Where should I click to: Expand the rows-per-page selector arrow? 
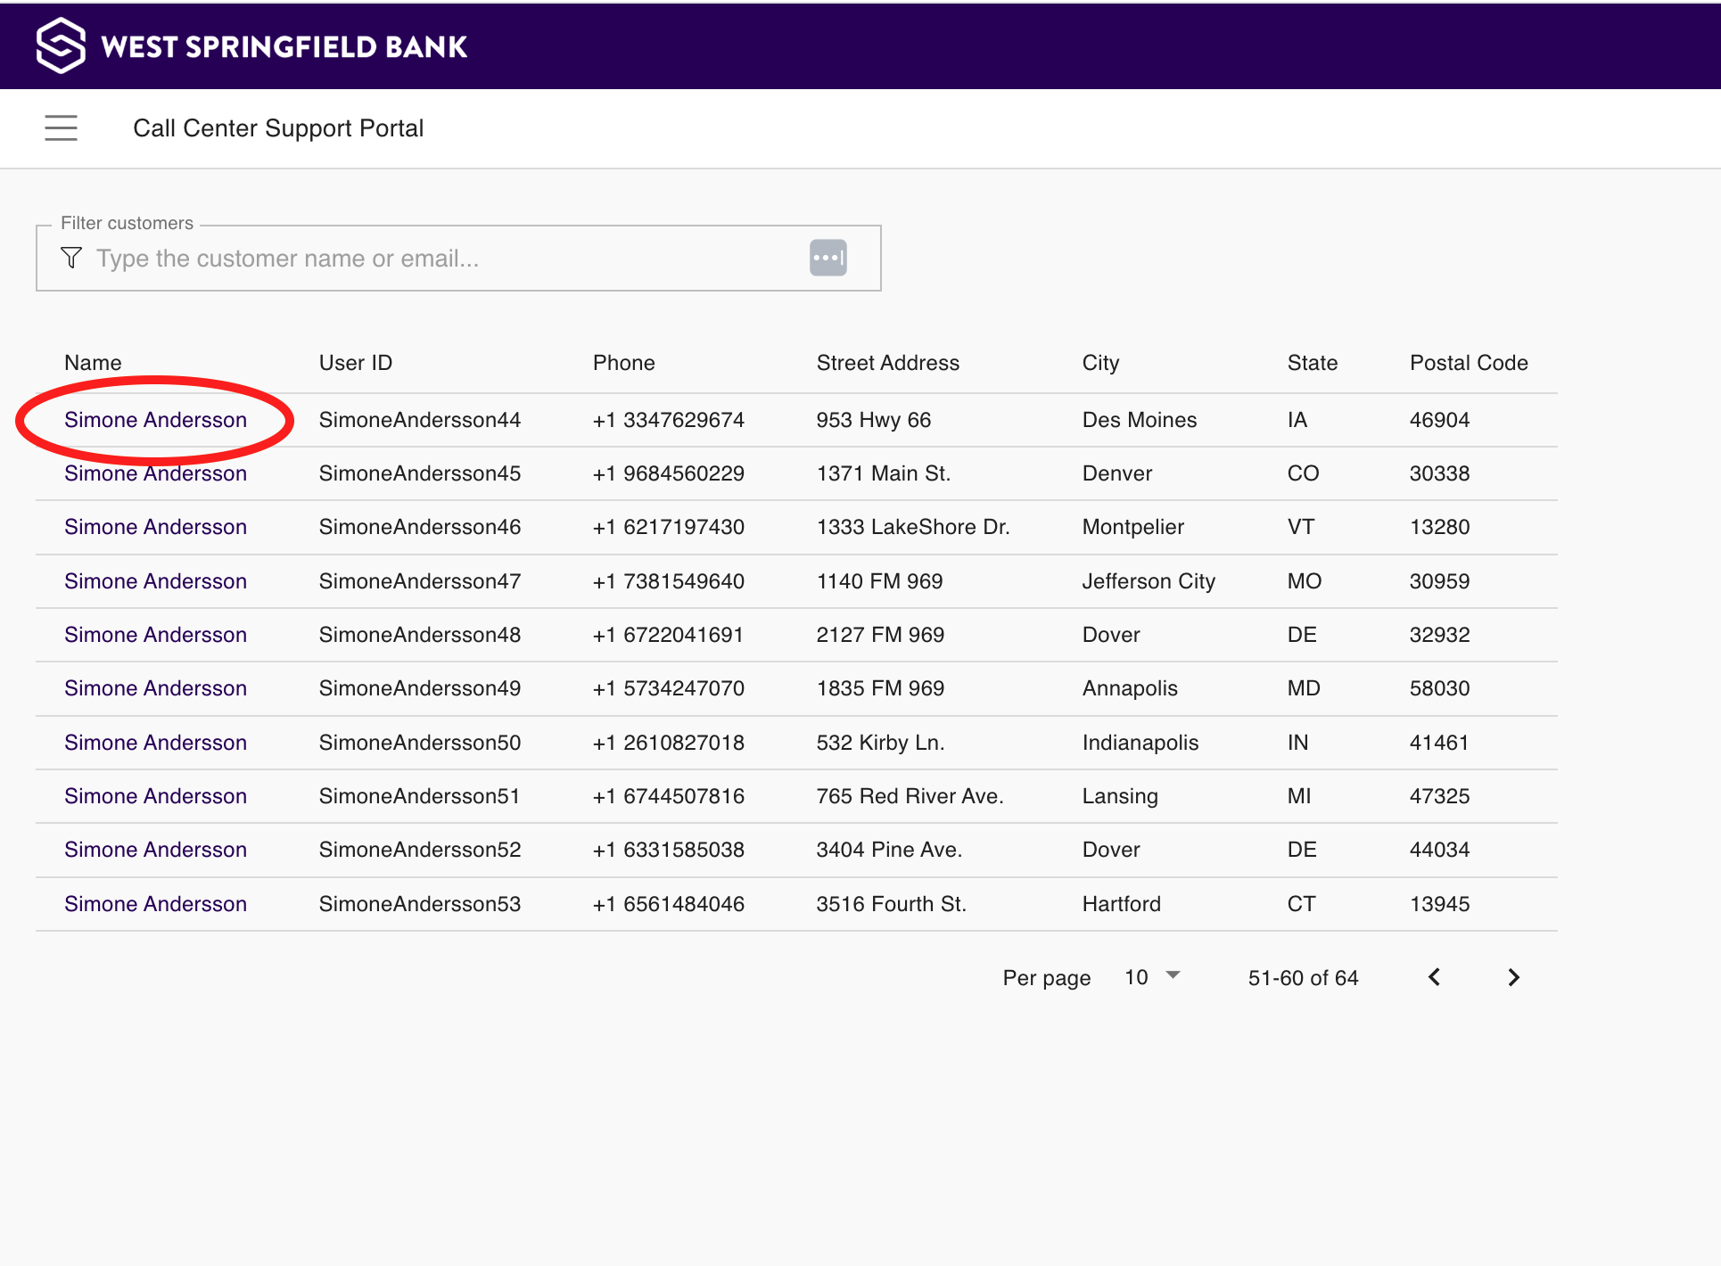1173,975
